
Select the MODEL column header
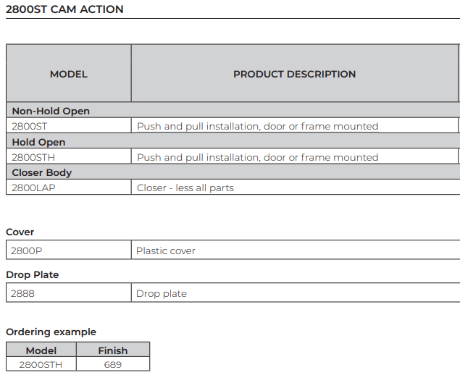(x=68, y=74)
